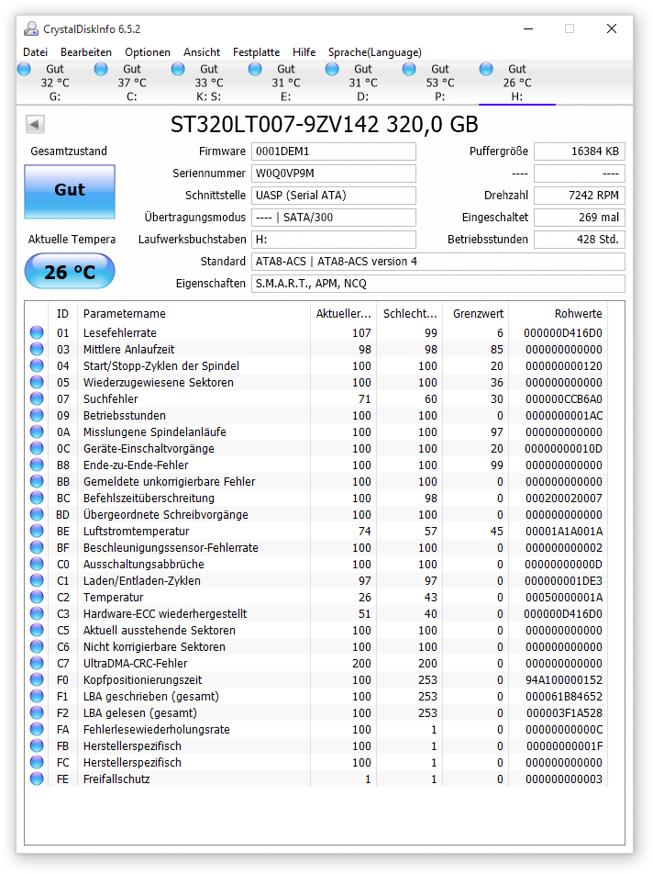Click status icon for Laden/Entladen-Zyklen
This screenshot has height=874, width=653.
click(x=37, y=581)
